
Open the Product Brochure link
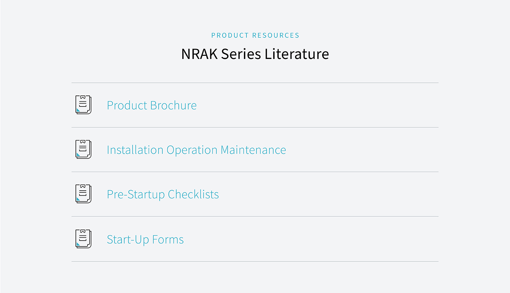[x=152, y=105]
